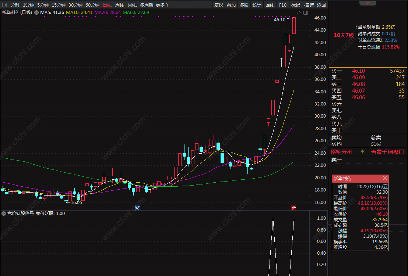Screen dimensions: 408x276
Task: Select the 60分钟 period tab
Action: [x=92, y=5]
